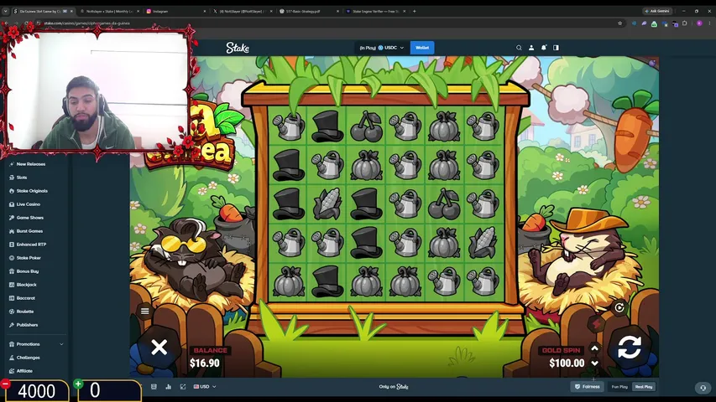The height and width of the screenshot is (402, 716).
Task: Open the USD display currency dropdown
Action: 205,386
